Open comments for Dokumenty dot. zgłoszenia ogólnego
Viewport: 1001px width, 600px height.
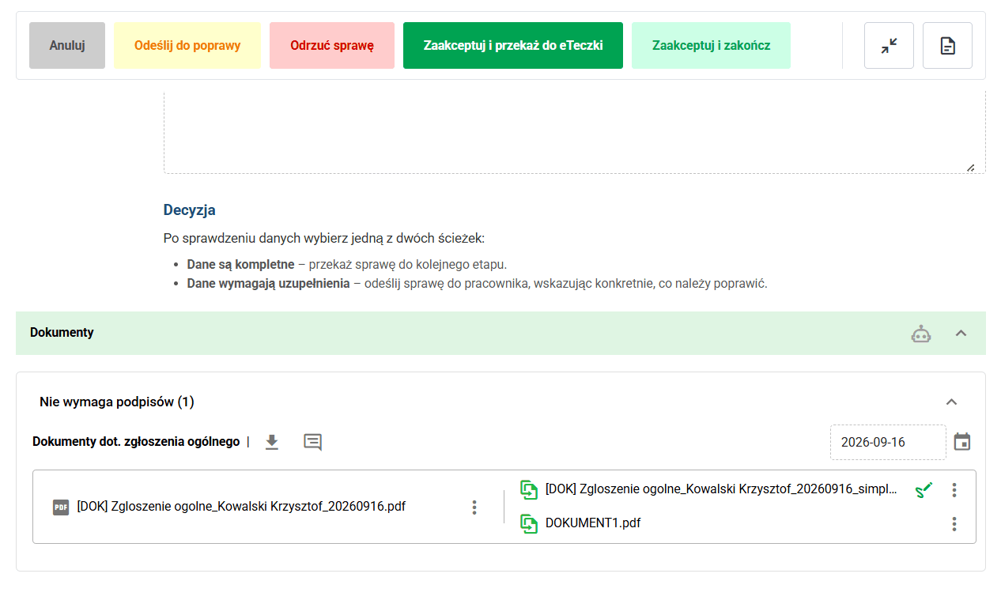coord(313,442)
